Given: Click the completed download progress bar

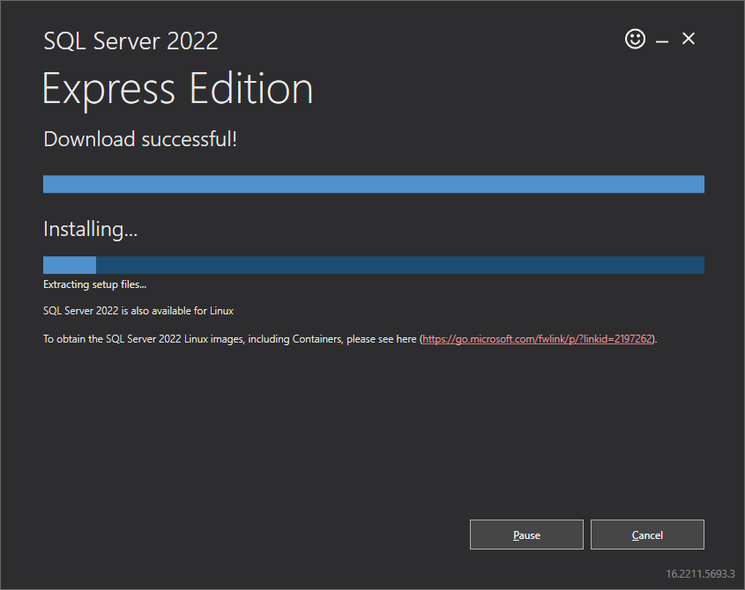Looking at the screenshot, I should click(x=373, y=184).
